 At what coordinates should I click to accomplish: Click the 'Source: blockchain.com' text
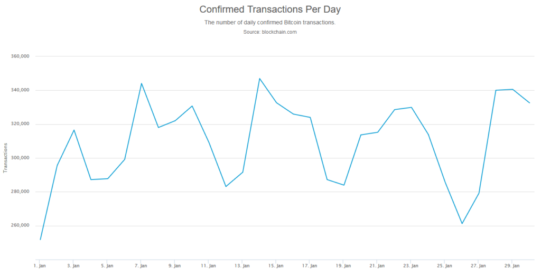[x=270, y=32]
